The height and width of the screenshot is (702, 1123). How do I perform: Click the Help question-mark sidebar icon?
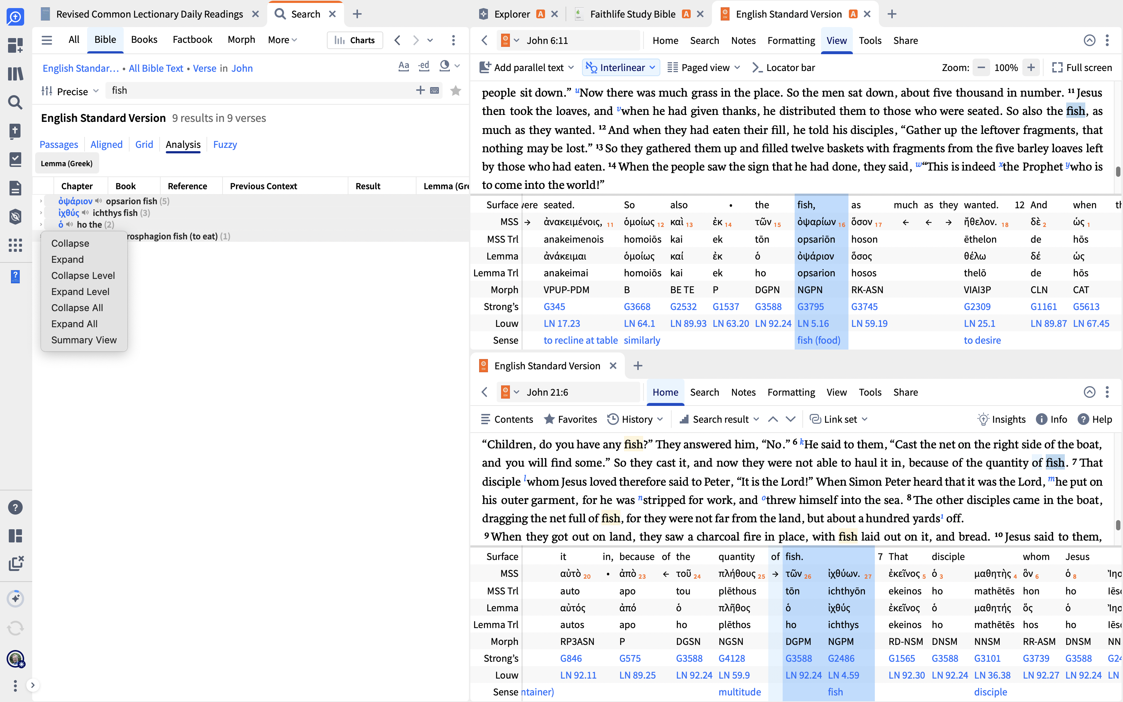(x=15, y=507)
